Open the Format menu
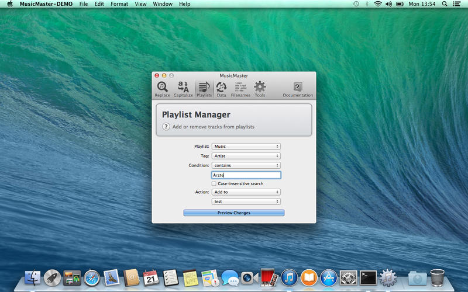This screenshot has height=292, width=468. click(x=119, y=4)
